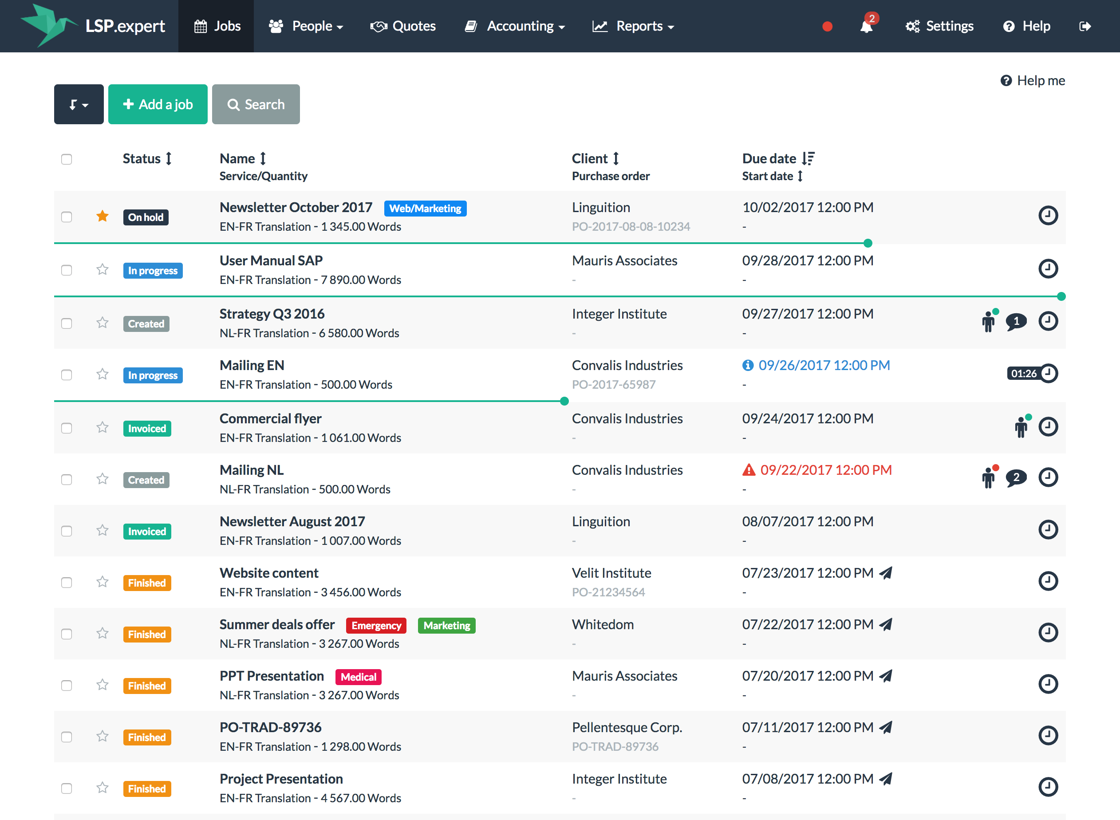
Task: Unstar the Newsletter October 2017 job
Action: click(x=102, y=217)
